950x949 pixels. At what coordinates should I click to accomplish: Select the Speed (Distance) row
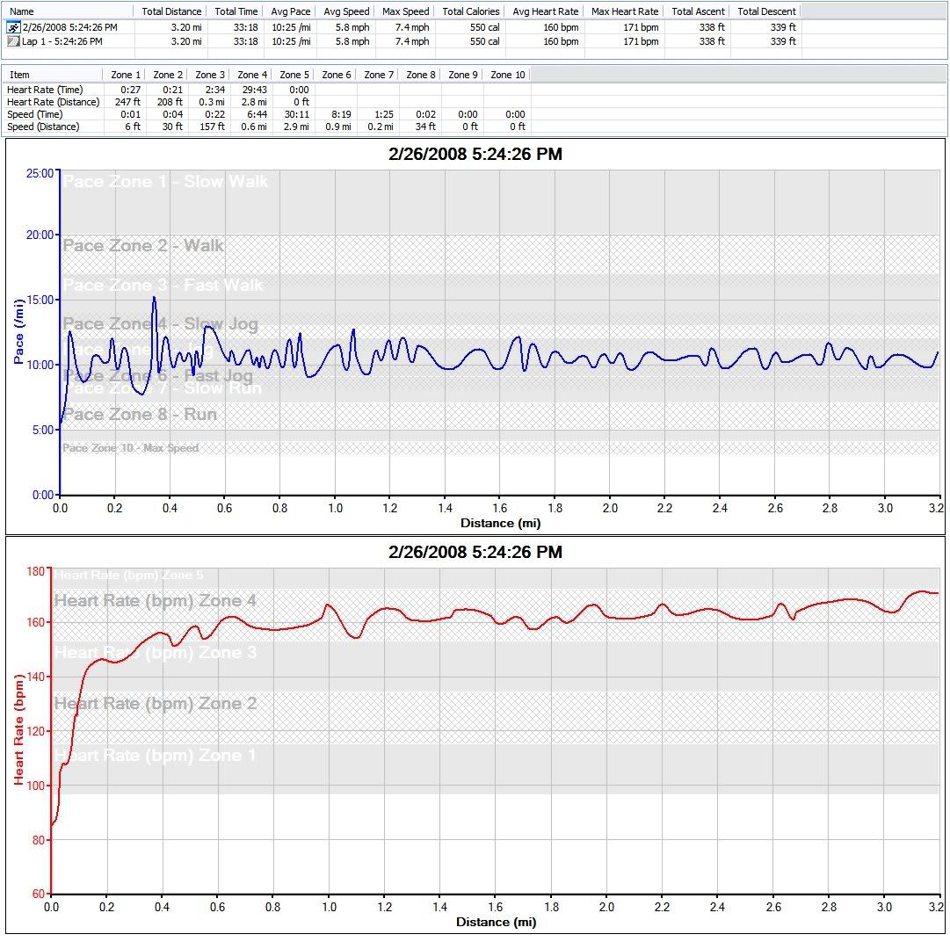[x=43, y=127]
